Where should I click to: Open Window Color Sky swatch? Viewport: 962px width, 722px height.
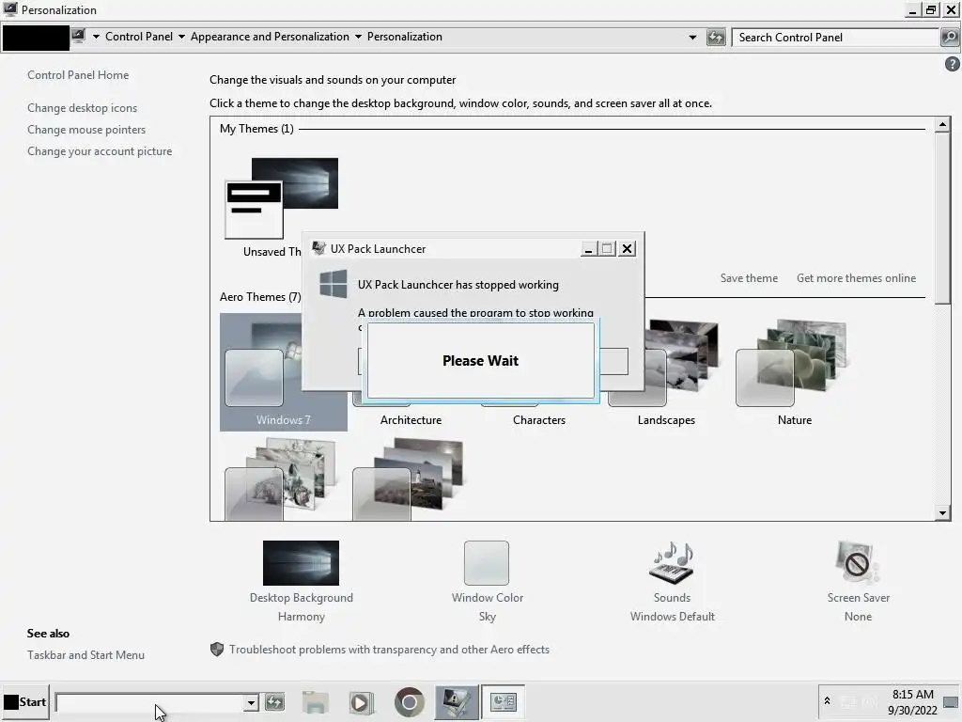tap(487, 563)
